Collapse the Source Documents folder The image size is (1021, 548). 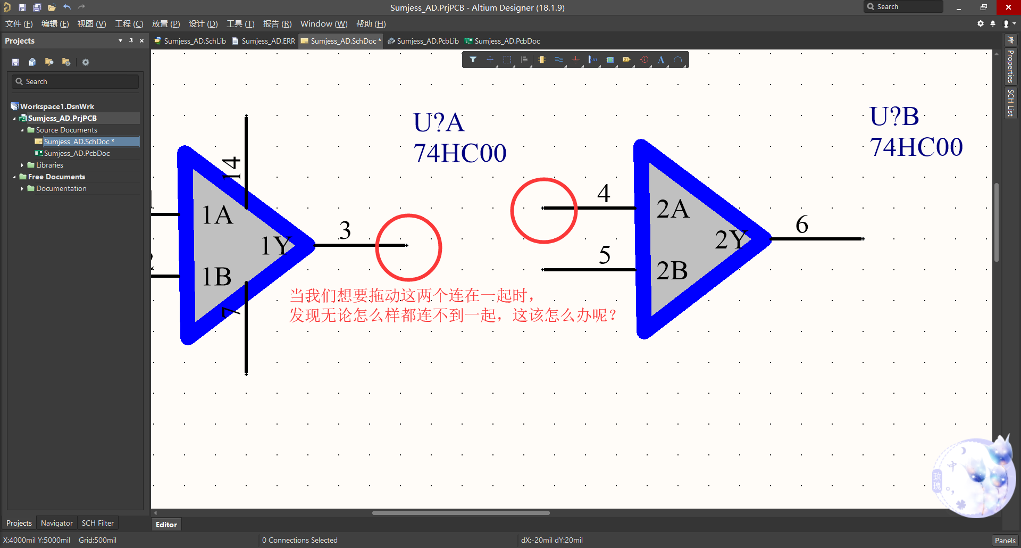point(23,130)
